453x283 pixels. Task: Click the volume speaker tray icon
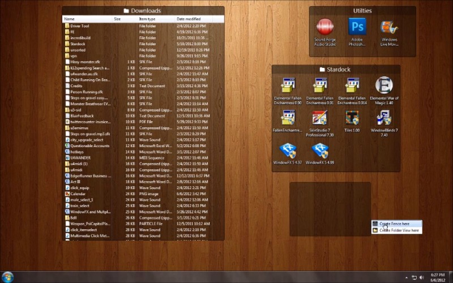point(421,277)
